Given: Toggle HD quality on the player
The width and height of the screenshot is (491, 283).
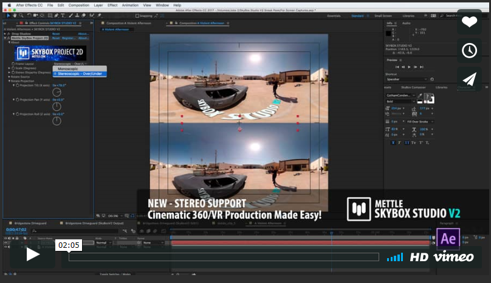Looking at the screenshot, I should point(419,257).
